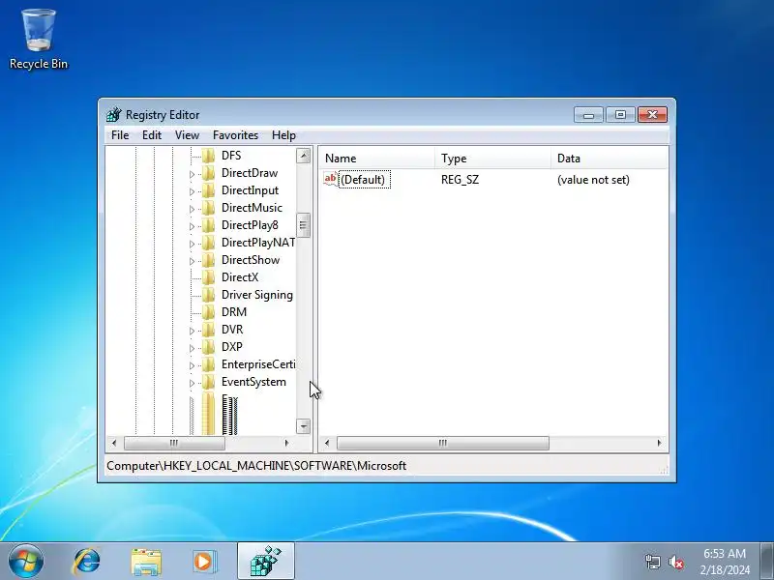The image size is (774, 580).
Task: Select the DRM key label
Action: (234, 312)
